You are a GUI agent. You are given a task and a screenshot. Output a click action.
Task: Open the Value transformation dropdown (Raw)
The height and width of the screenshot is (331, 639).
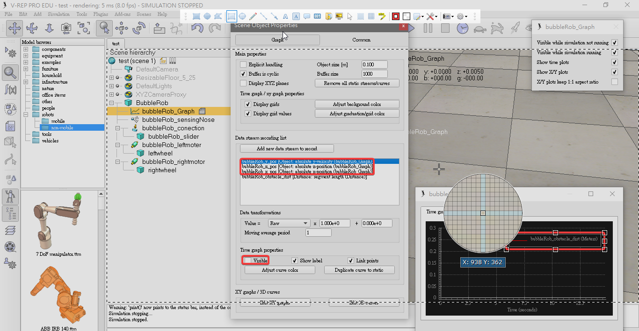coord(289,223)
